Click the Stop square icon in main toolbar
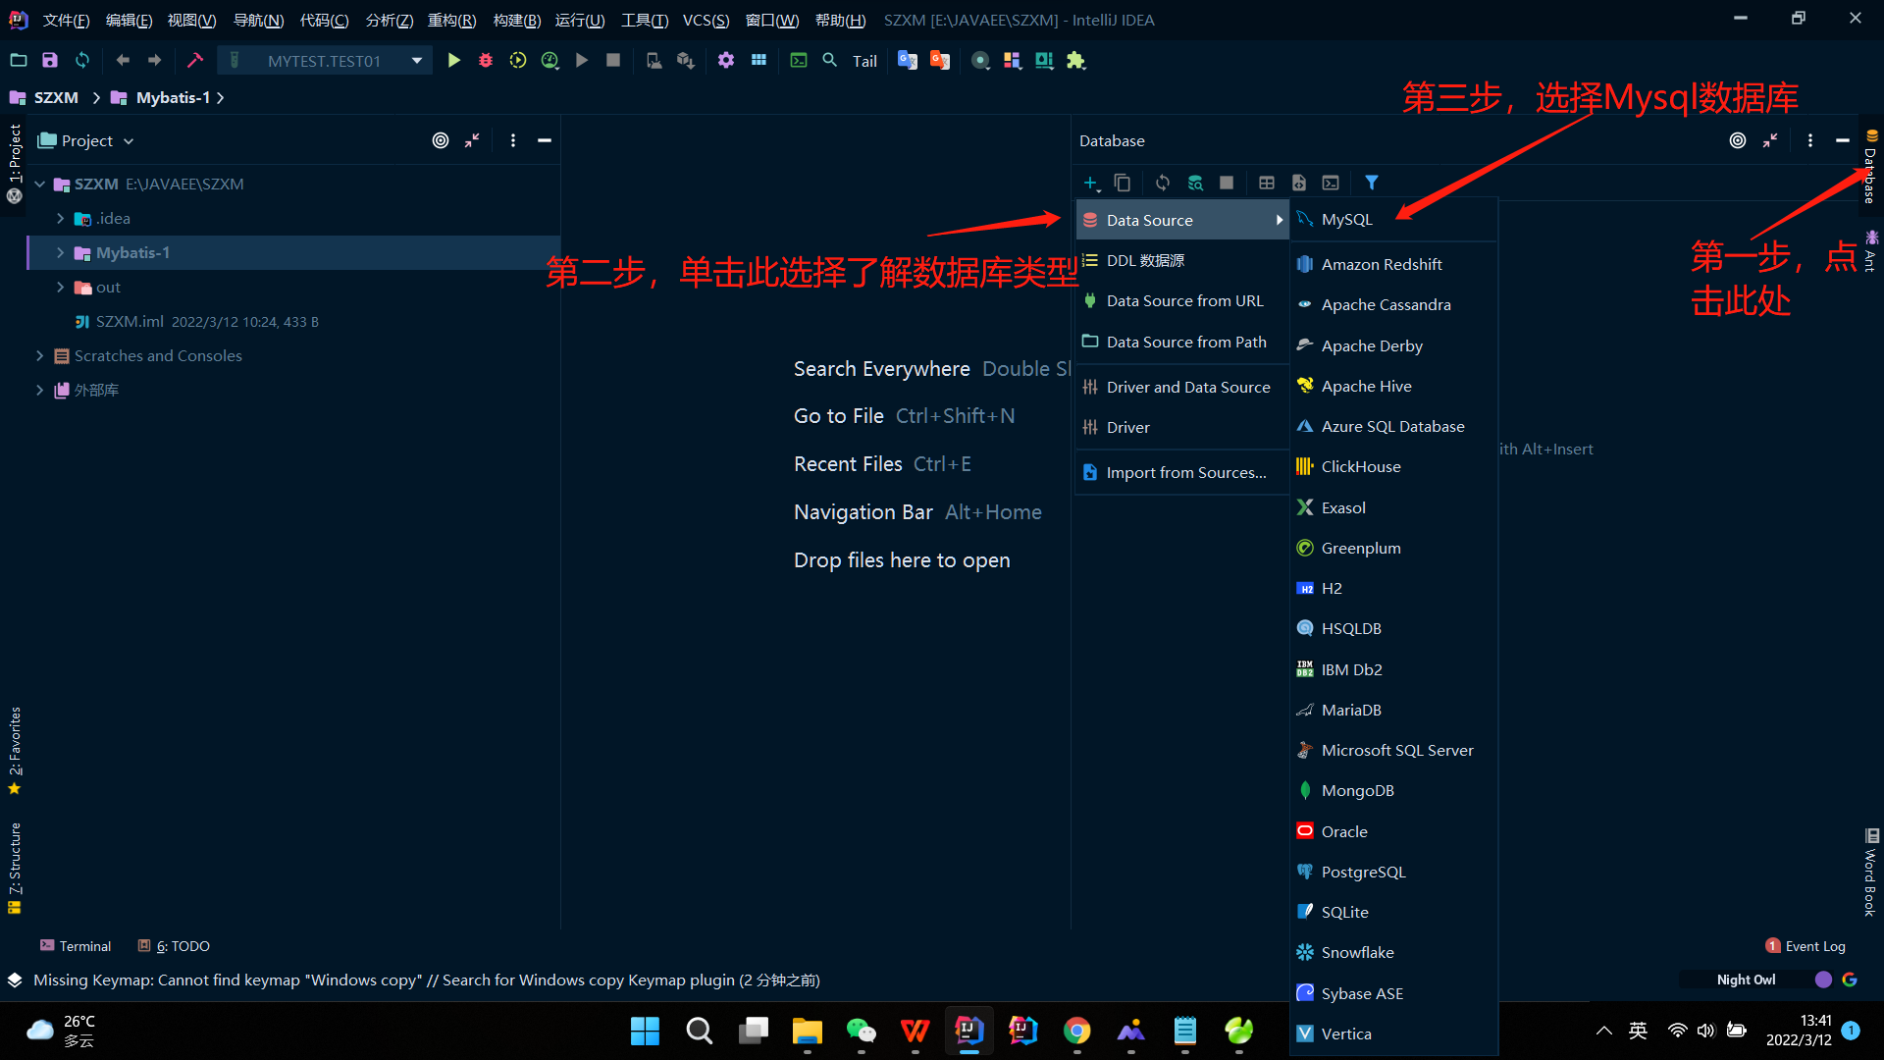1884x1060 pixels. (x=613, y=61)
